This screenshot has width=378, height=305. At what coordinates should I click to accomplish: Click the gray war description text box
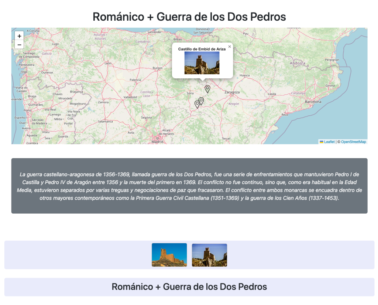[189, 186]
